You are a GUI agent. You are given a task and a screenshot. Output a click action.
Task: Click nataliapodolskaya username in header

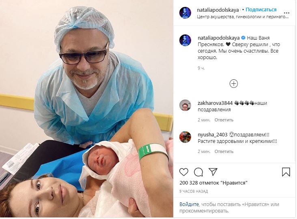point(218,10)
